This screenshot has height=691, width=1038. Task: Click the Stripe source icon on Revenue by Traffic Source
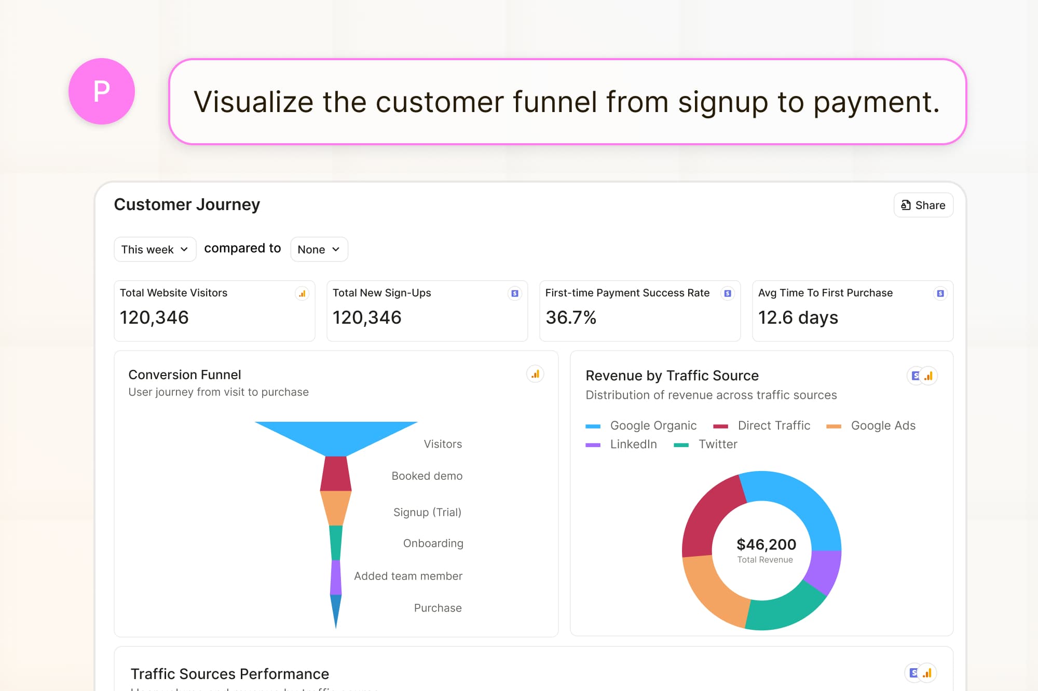(917, 376)
